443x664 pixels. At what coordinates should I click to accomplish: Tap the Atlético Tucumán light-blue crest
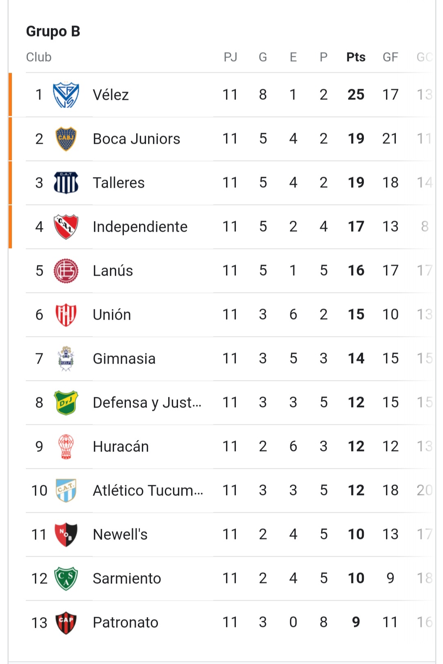pos(66,491)
